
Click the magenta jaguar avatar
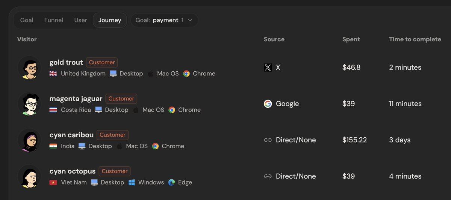[x=29, y=104]
